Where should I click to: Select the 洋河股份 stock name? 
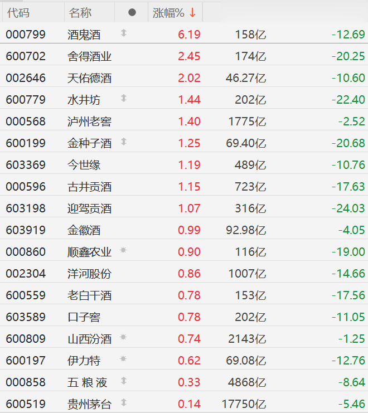(x=89, y=274)
